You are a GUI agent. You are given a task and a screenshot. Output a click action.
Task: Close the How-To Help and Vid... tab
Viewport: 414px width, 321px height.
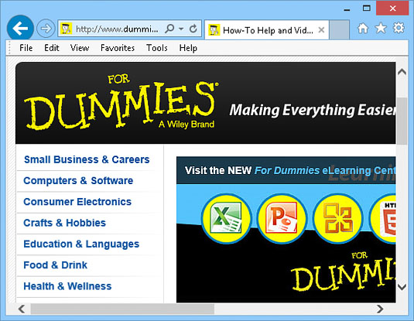(321, 30)
